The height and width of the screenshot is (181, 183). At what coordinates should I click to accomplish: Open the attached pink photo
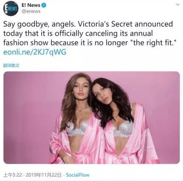point(91,118)
